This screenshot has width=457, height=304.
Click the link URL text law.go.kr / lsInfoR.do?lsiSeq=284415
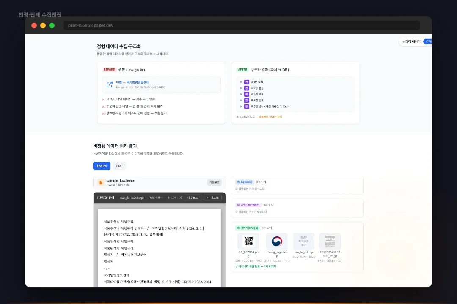[x=140, y=87]
